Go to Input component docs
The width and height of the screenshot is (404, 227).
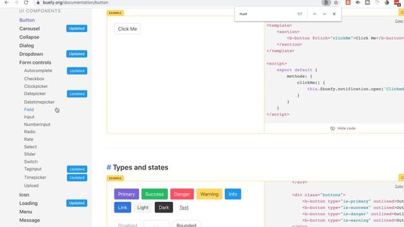pyautogui.click(x=29, y=117)
